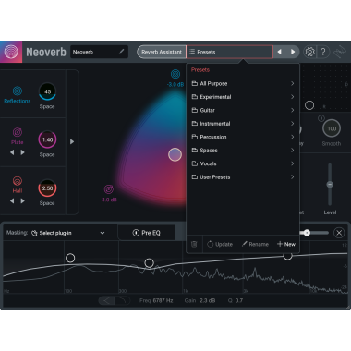Image resolution: width=351 pixels, height=351 pixels.
Task: Load the next preset with right arrow
Action: pos(293,52)
